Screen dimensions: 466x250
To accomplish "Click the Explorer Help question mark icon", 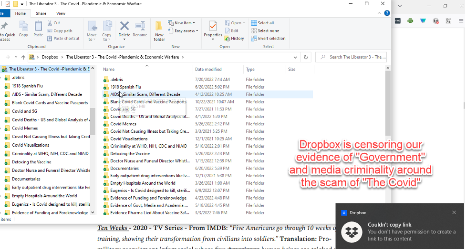I will [387, 13].
